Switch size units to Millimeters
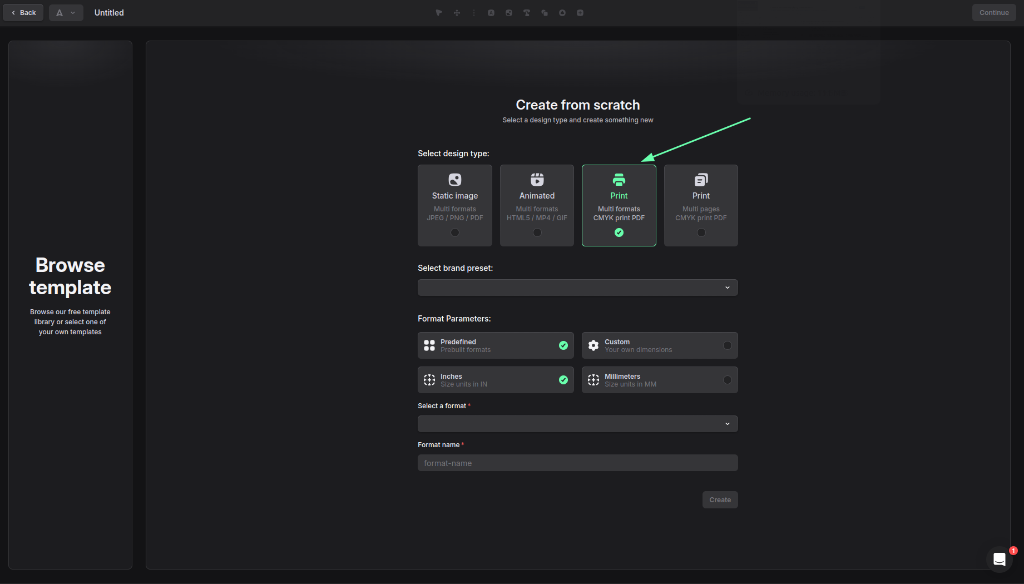This screenshot has height=584, width=1024. (x=660, y=380)
